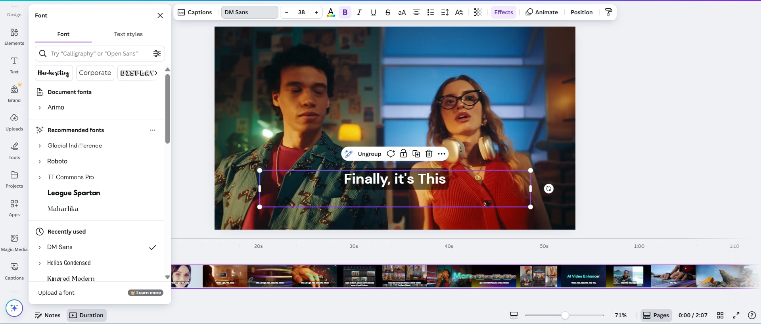Copy style with the paint roller

tap(608, 12)
